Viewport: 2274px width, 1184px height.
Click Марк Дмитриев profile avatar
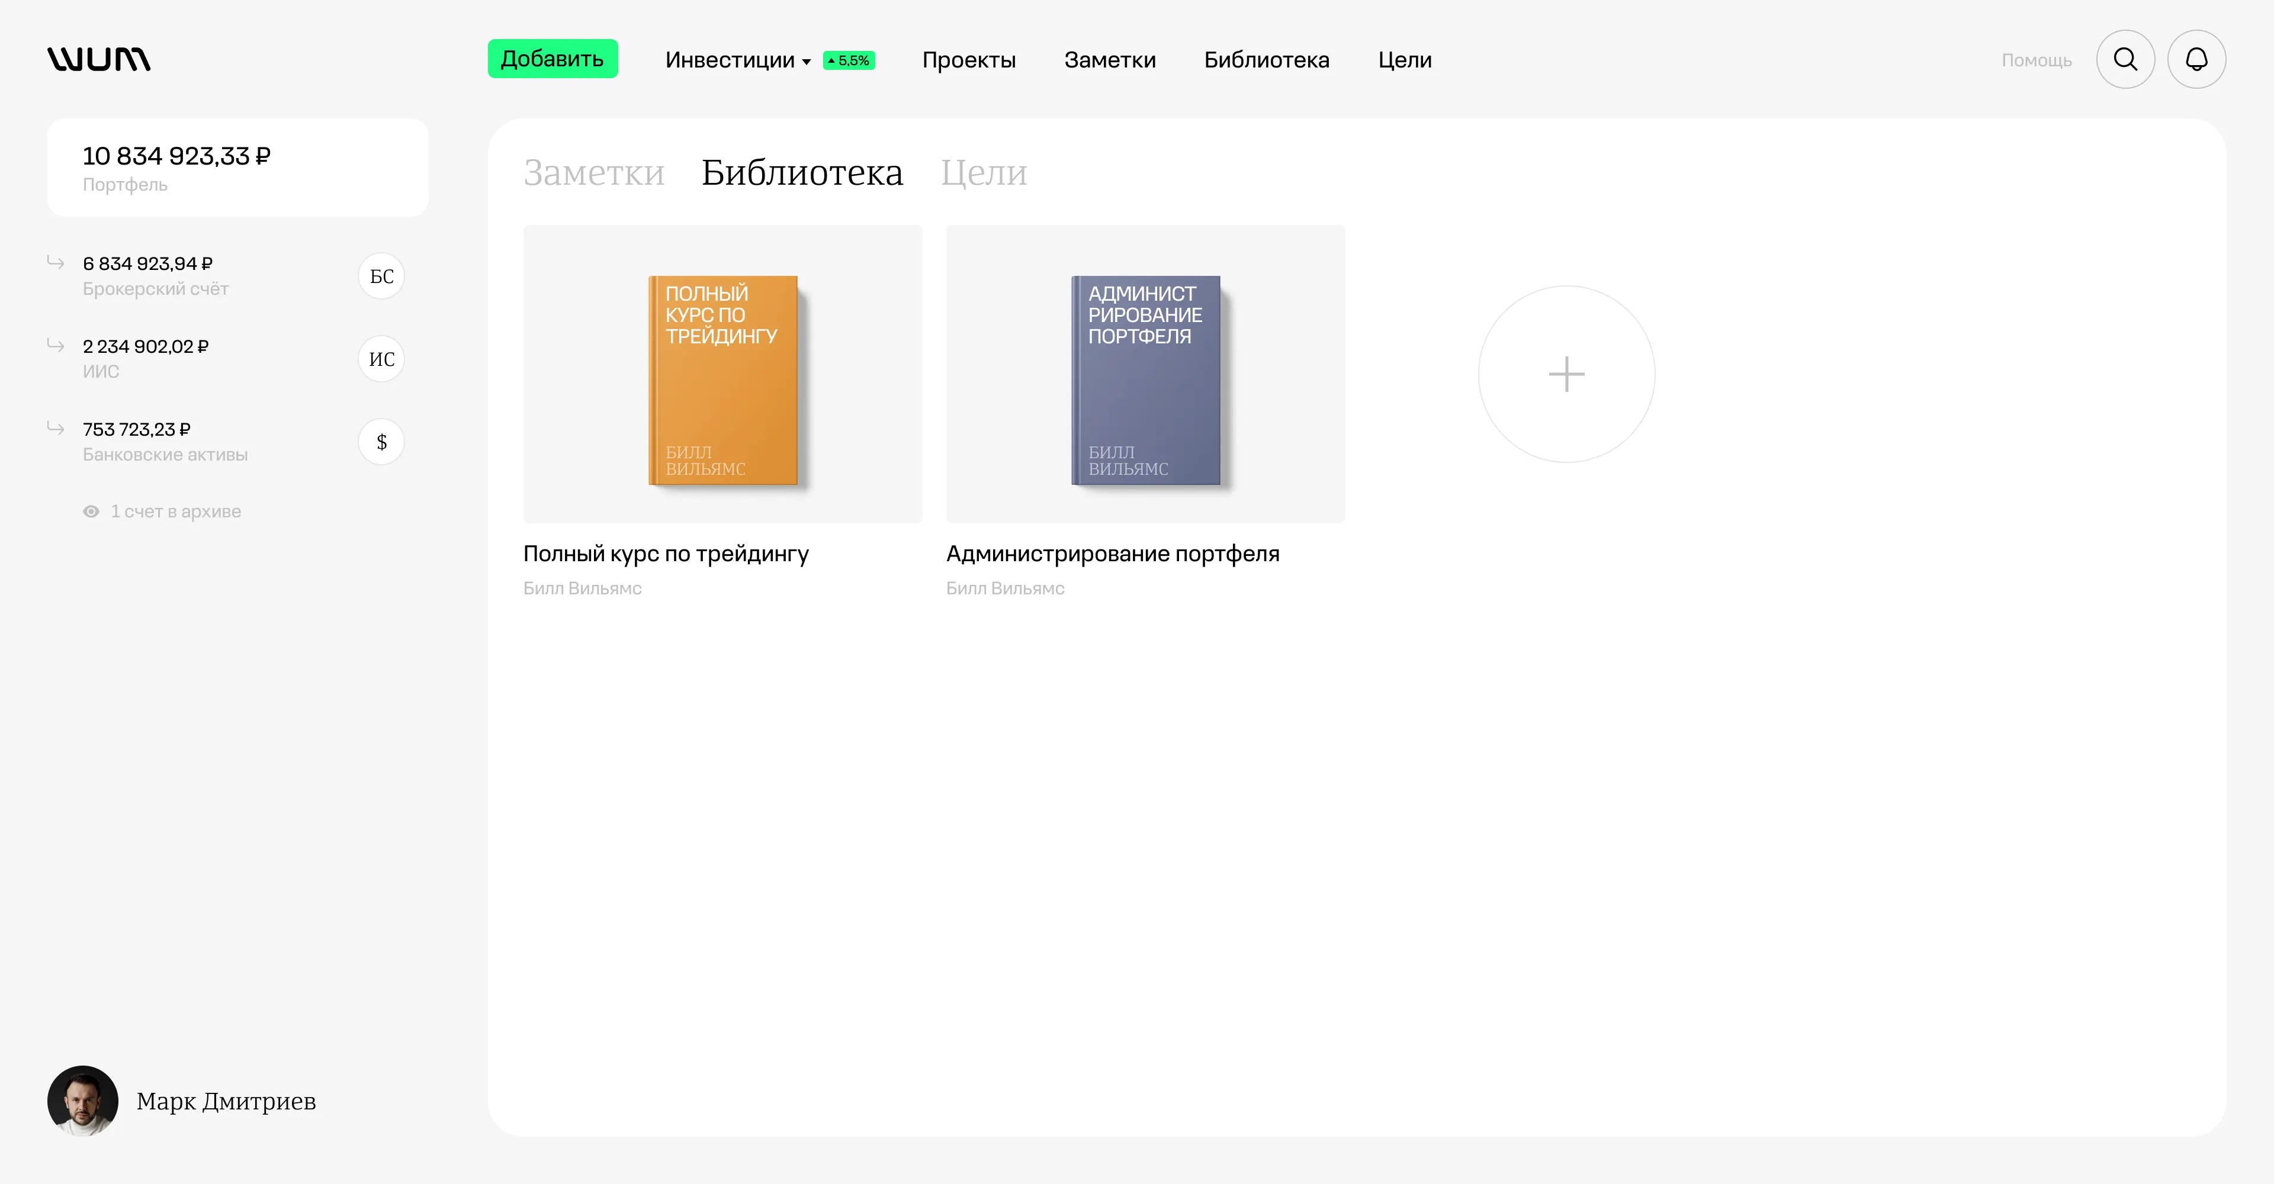click(x=83, y=1100)
